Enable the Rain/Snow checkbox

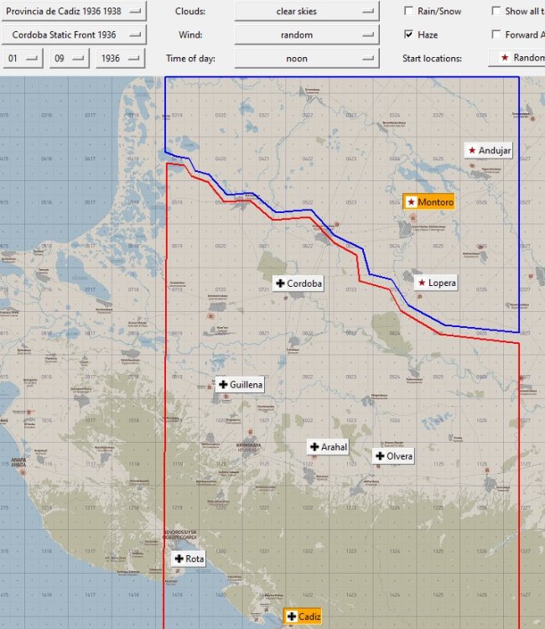pos(408,11)
